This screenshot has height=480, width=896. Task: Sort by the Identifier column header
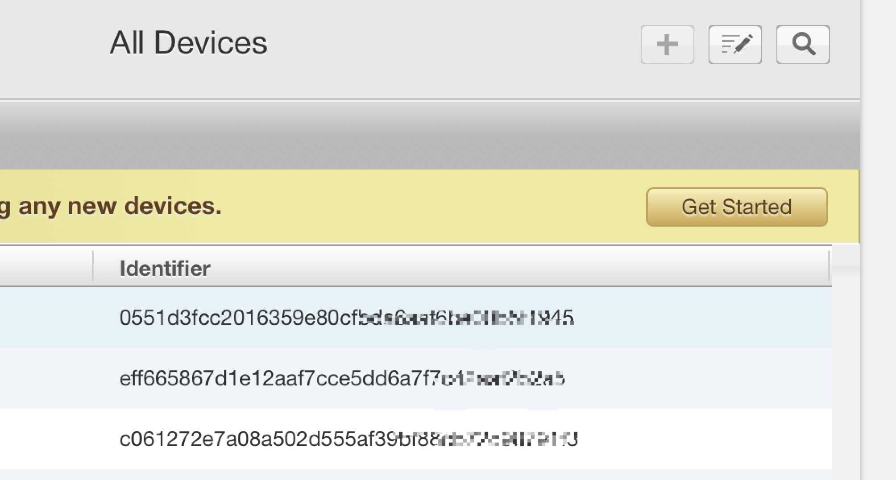tap(165, 268)
